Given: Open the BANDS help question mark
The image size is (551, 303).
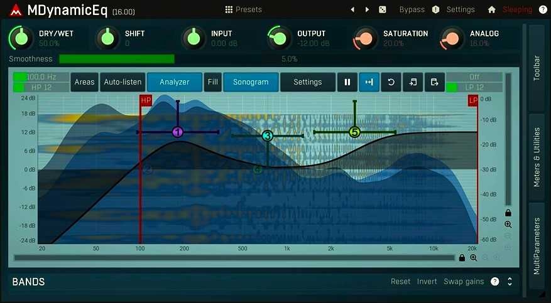Looking at the screenshot, I should coord(495,281).
